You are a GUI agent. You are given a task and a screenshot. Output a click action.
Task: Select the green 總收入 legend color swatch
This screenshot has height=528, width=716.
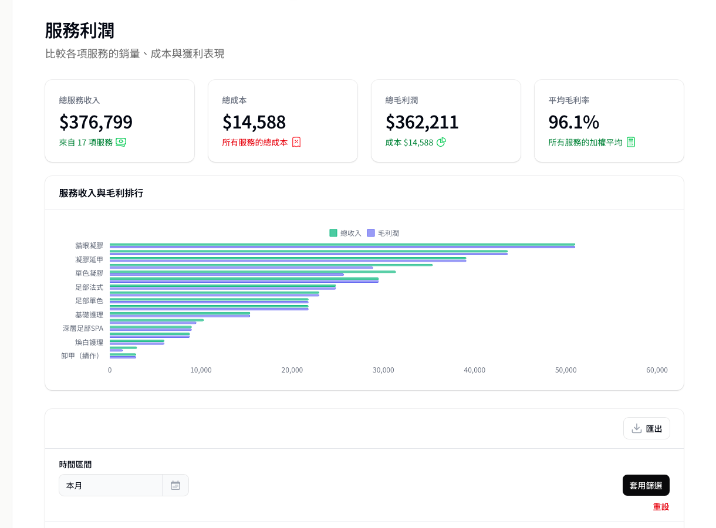[332, 233]
